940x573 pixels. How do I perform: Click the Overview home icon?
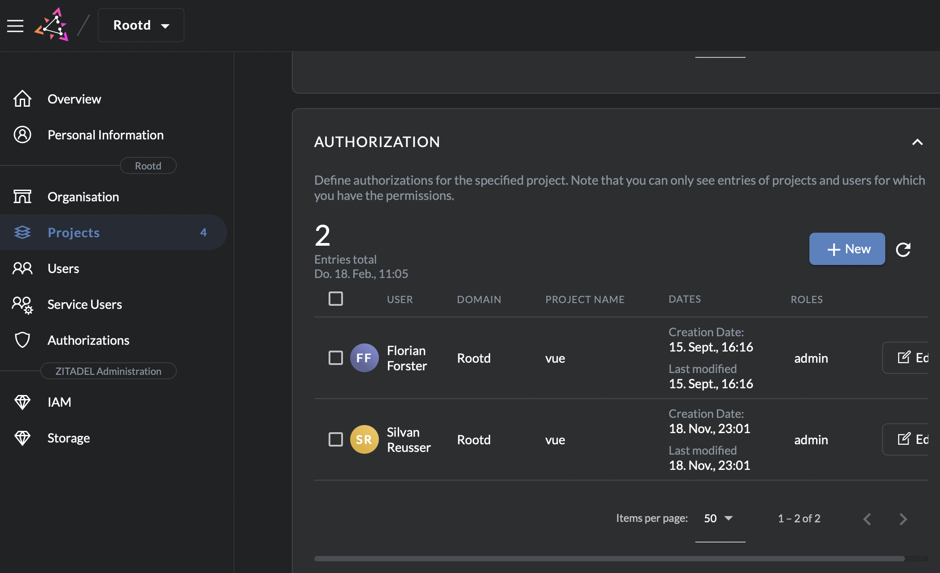pyautogui.click(x=22, y=99)
